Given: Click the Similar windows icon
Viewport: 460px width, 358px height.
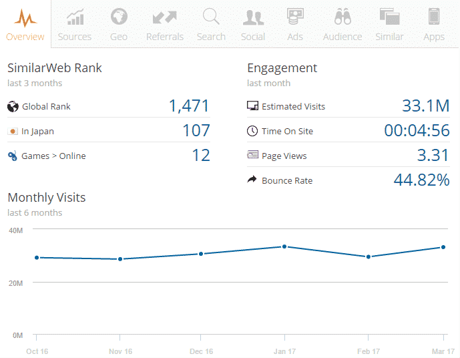Looking at the screenshot, I should tap(389, 17).
